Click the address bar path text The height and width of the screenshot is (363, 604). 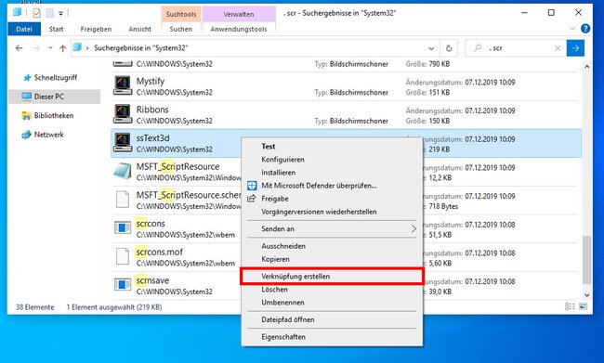point(141,48)
